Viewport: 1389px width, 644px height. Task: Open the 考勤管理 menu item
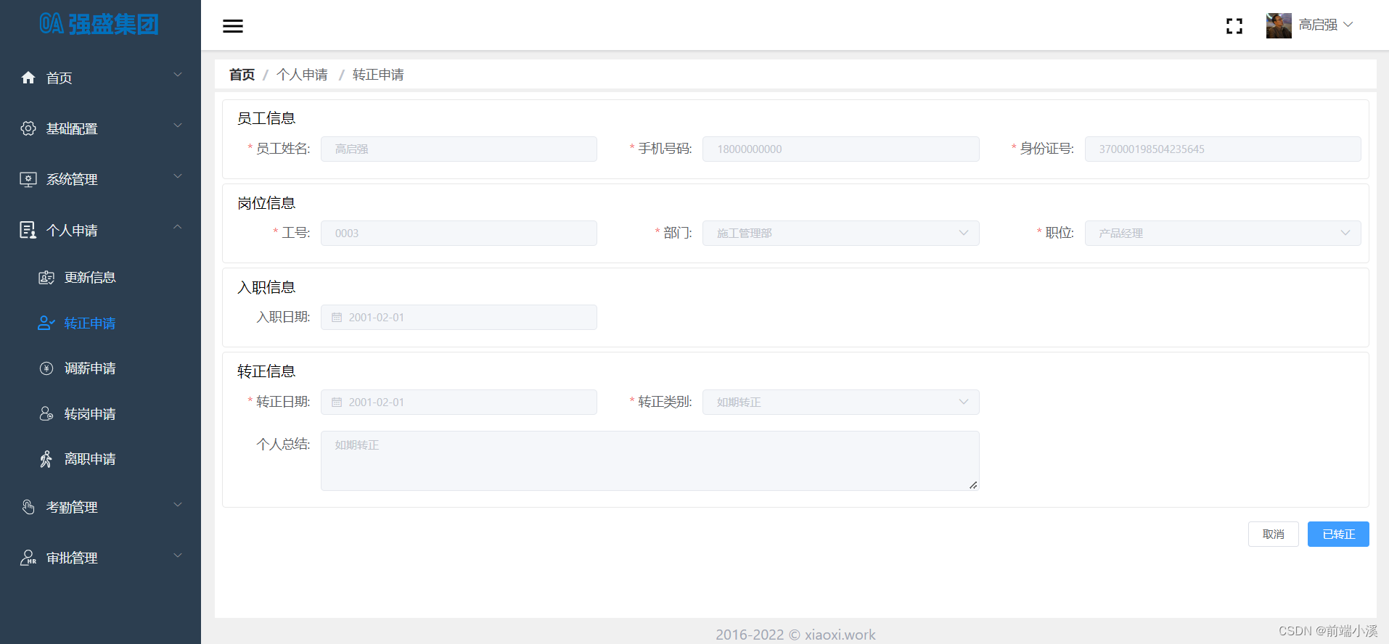pos(100,507)
